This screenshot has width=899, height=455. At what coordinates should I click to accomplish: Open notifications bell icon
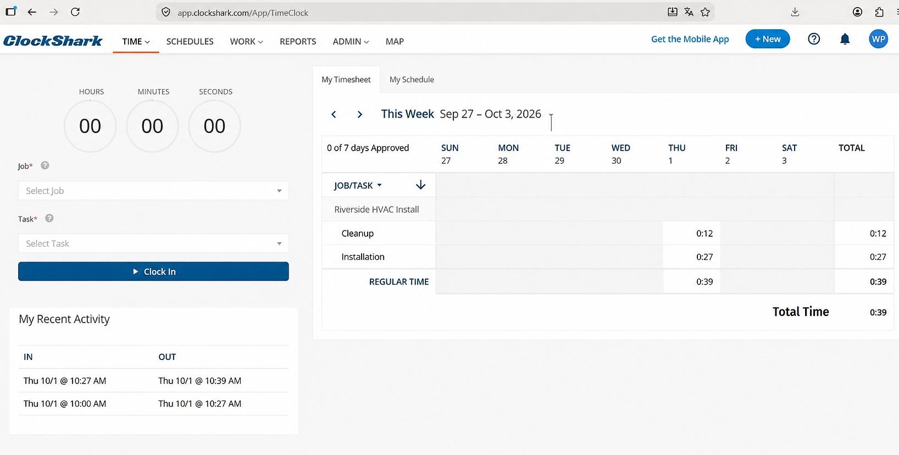(845, 39)
